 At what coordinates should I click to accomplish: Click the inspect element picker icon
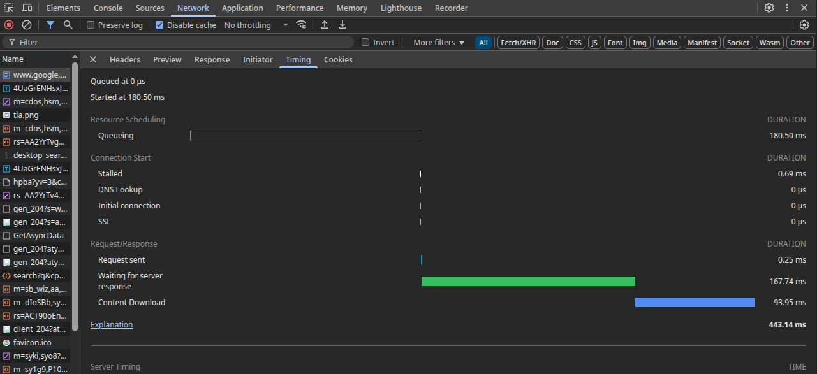pyautogui.click(x=9, y=8)
